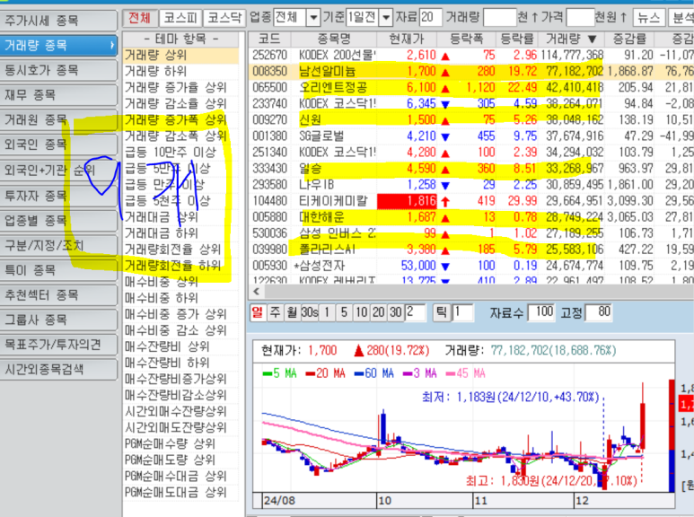Select 대한해운 stock row

point(471,217)
